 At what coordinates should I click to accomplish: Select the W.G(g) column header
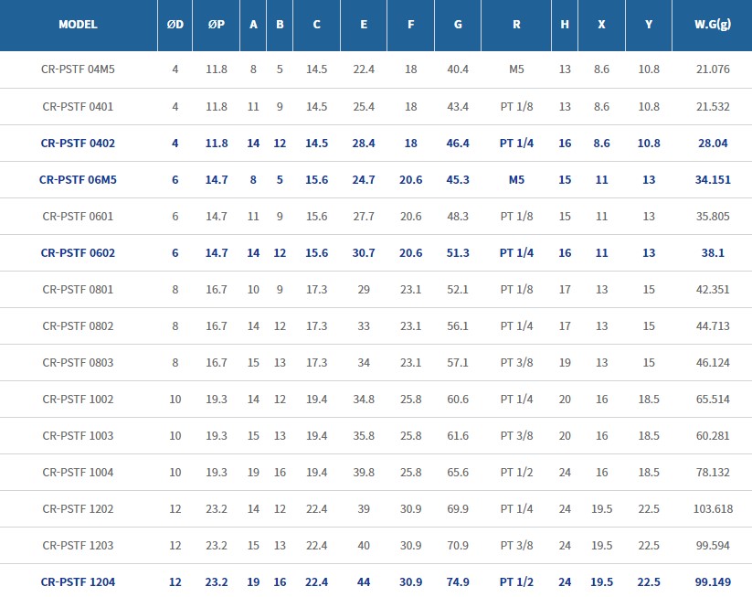click(x=713, y=25)
